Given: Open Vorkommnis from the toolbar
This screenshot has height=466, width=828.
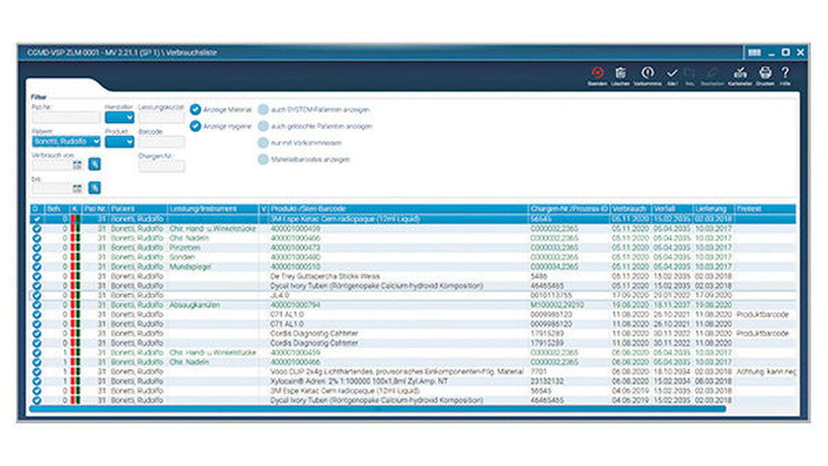Looking at the screenshot, I should [x=647, y=74].
